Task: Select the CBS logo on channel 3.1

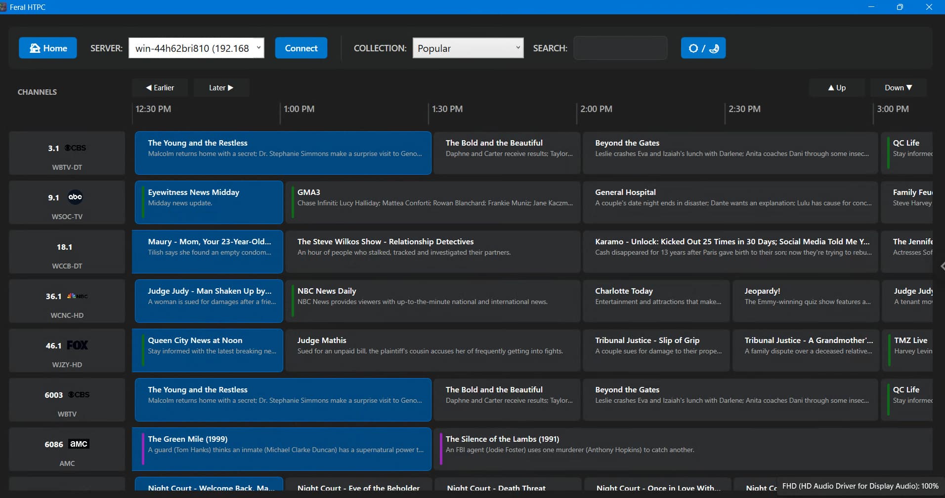Action: pos(76,148)
